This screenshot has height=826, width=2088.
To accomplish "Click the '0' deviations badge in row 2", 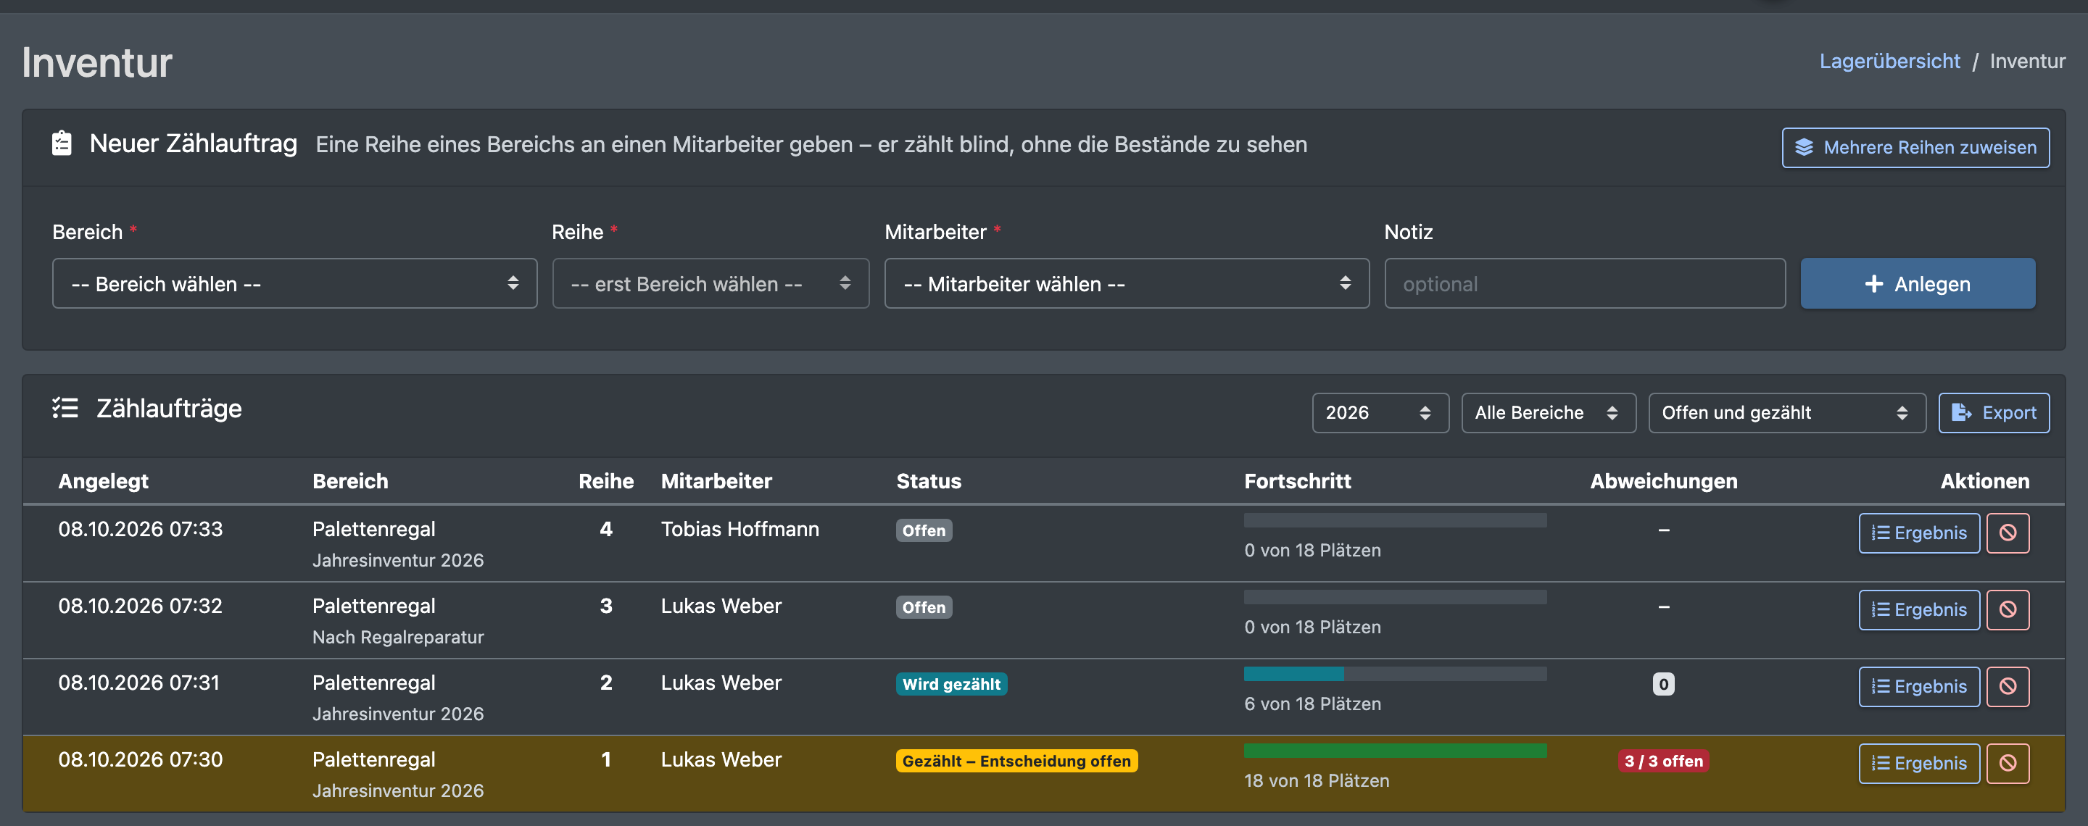I will coord(1663,684).
